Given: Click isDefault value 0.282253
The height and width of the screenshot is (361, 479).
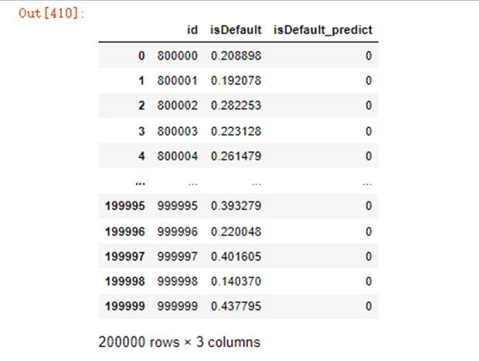Looking at the screenshot, I should pyautogui.click(x=236, y=106).
